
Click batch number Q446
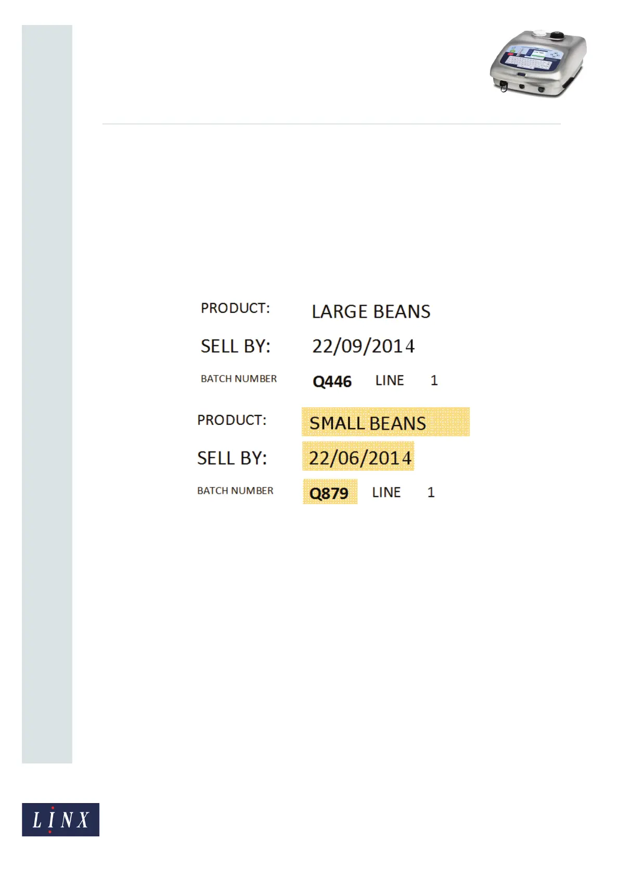[x=332, y=382]
